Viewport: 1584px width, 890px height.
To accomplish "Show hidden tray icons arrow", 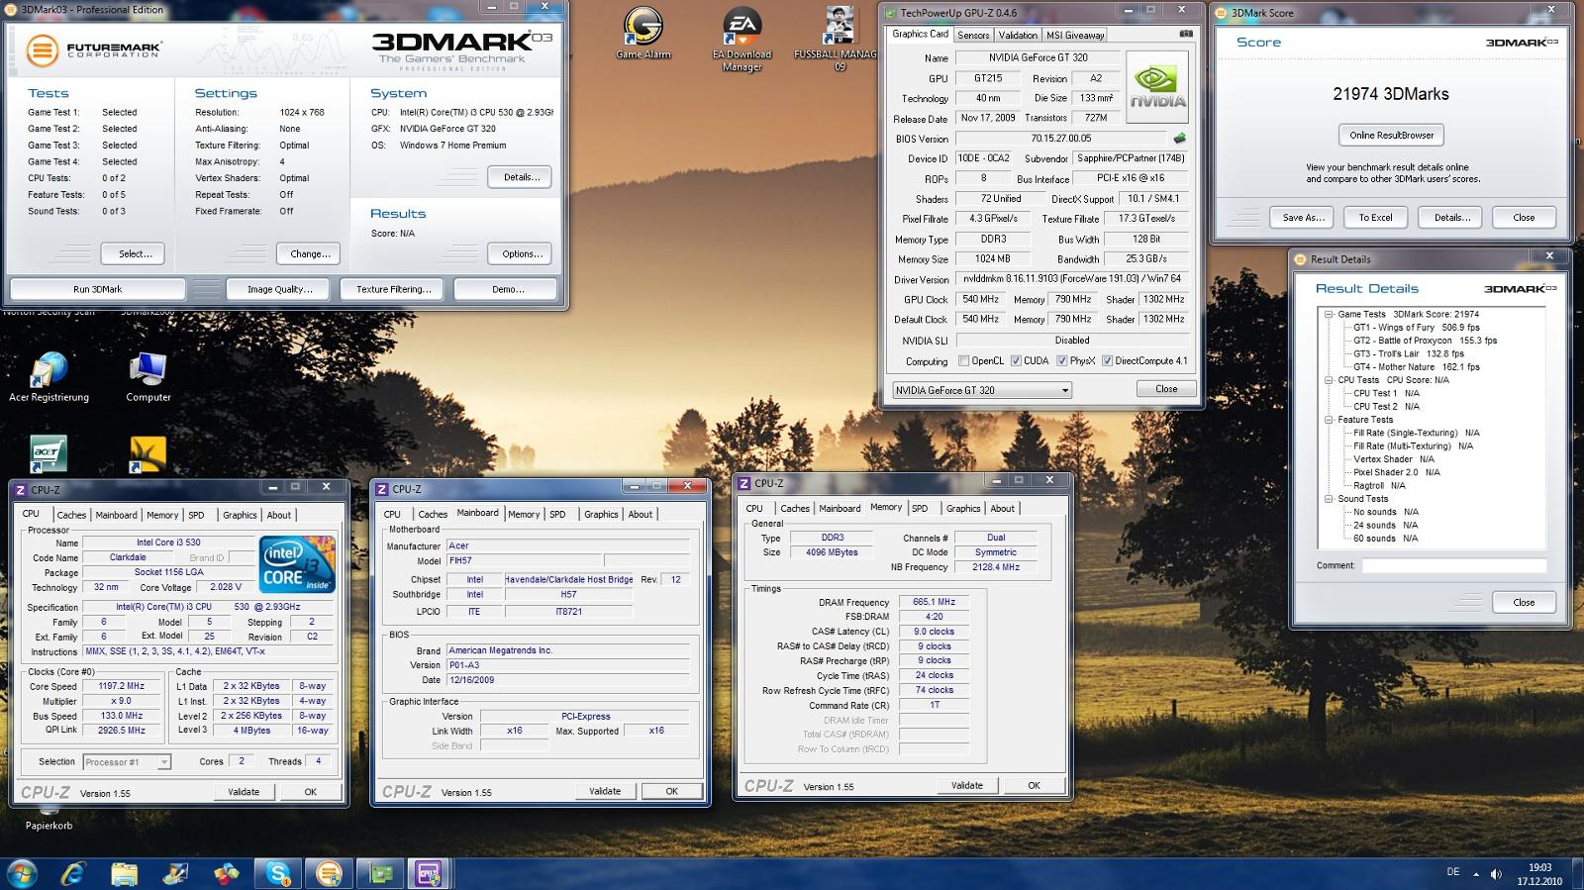I will point(1476,874).
